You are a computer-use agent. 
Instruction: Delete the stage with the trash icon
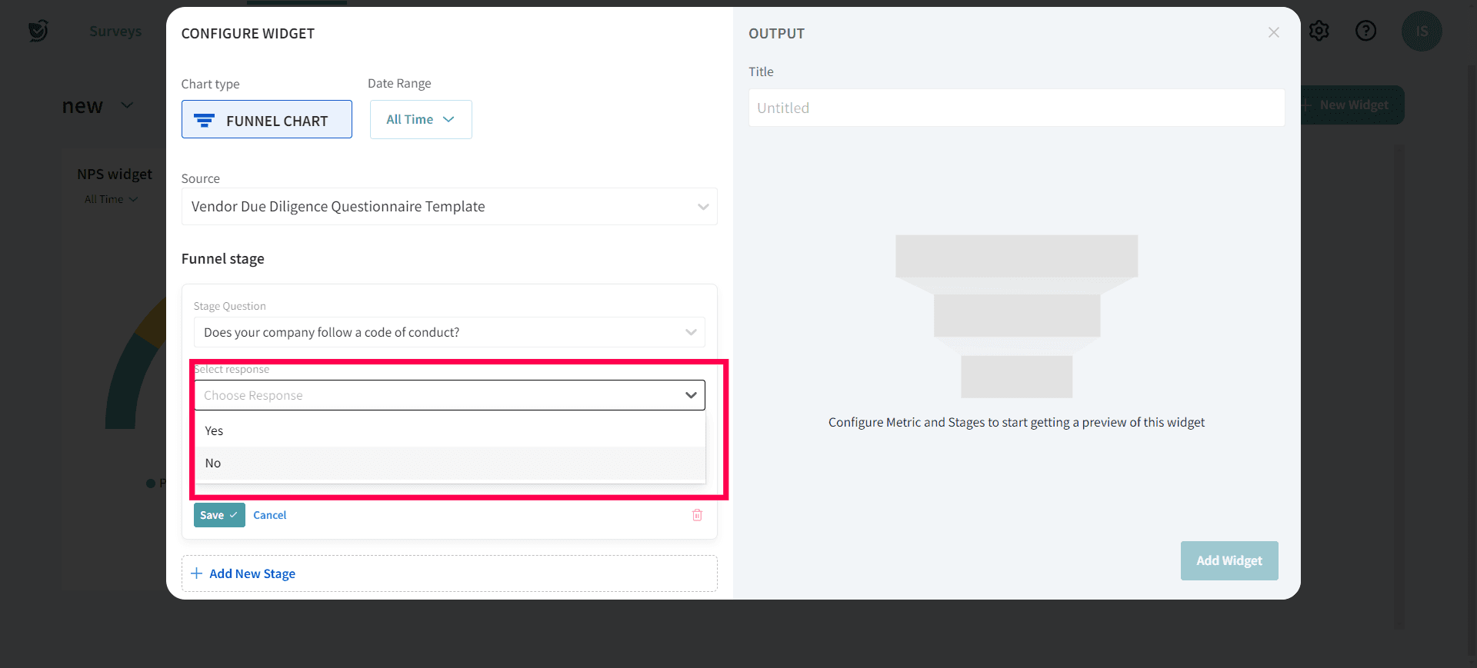tap(697, 515)
